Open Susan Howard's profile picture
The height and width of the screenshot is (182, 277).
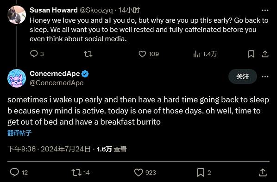coord(17,15)
